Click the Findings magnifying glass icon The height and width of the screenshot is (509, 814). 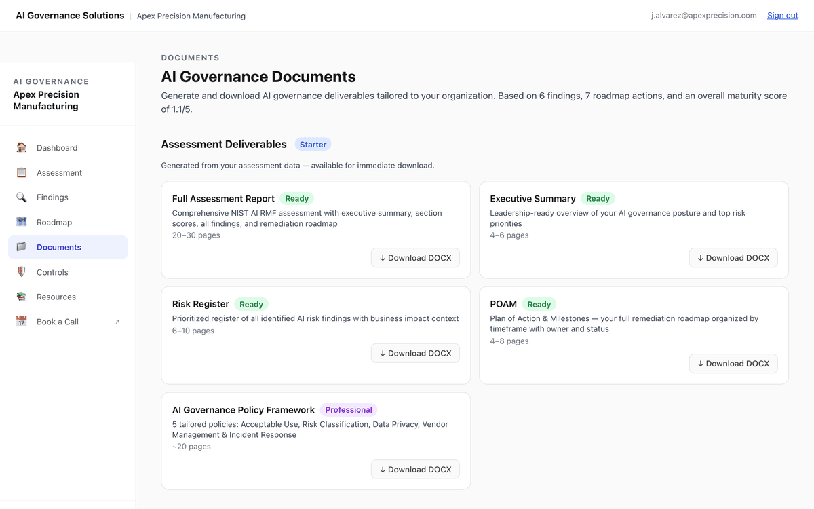(x=22, y=197)
